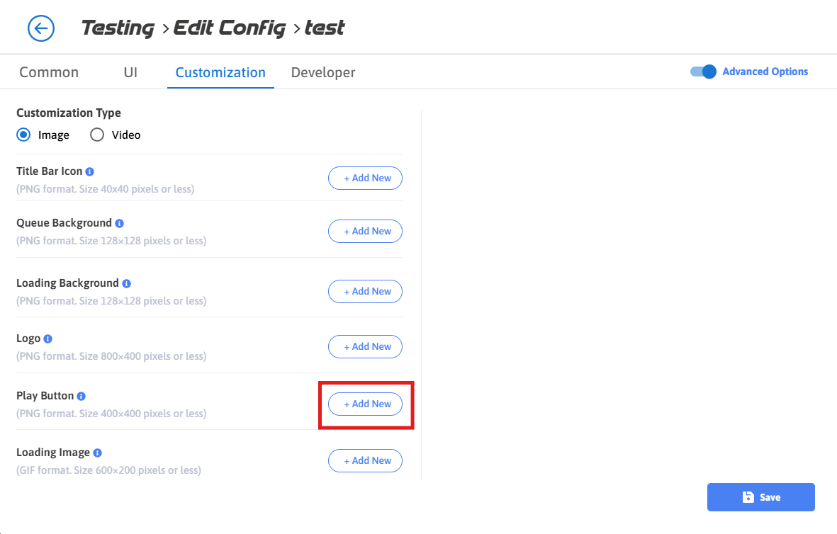
Task: Open the Customization tab
Action: coord(220,72)
